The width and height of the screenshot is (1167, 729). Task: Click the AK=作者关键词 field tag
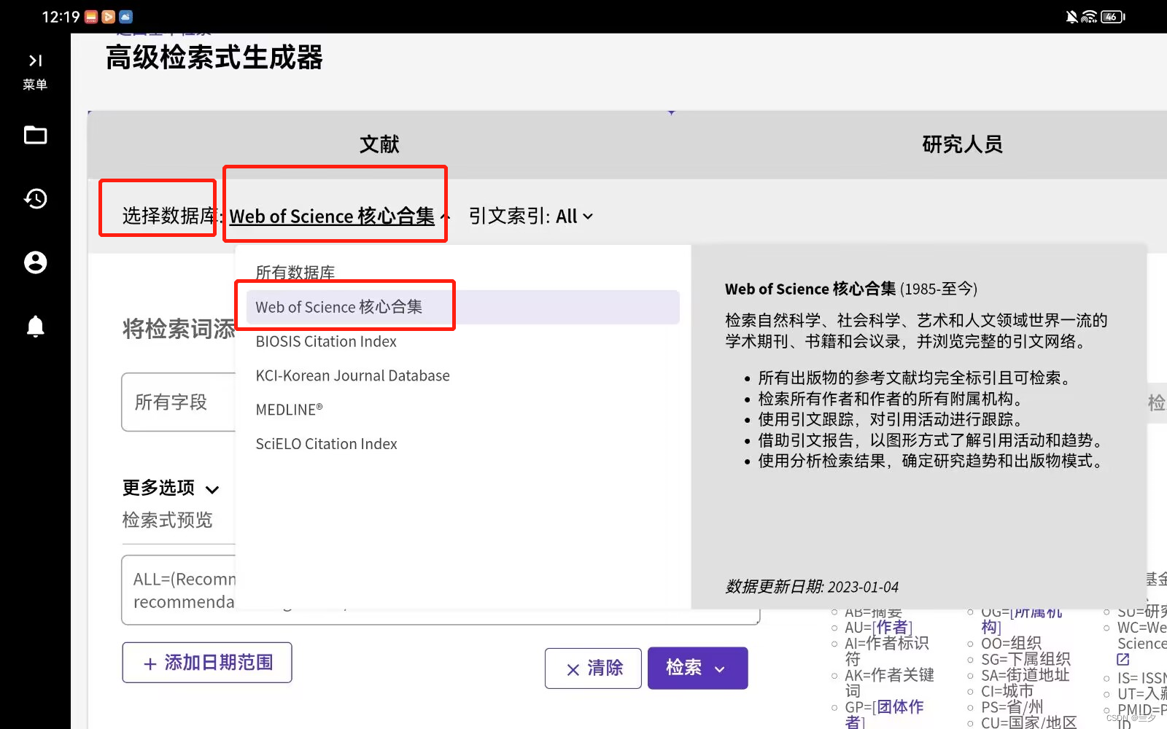[889, 683]
